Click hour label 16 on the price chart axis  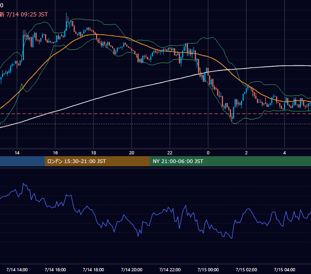point(55,153)
